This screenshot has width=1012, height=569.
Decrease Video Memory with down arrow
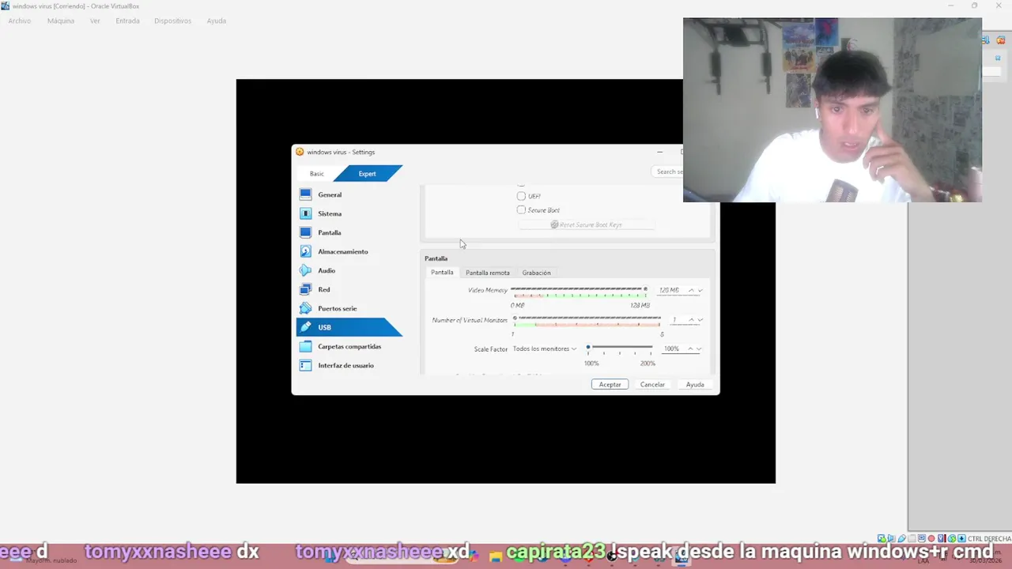coord(700,290)
